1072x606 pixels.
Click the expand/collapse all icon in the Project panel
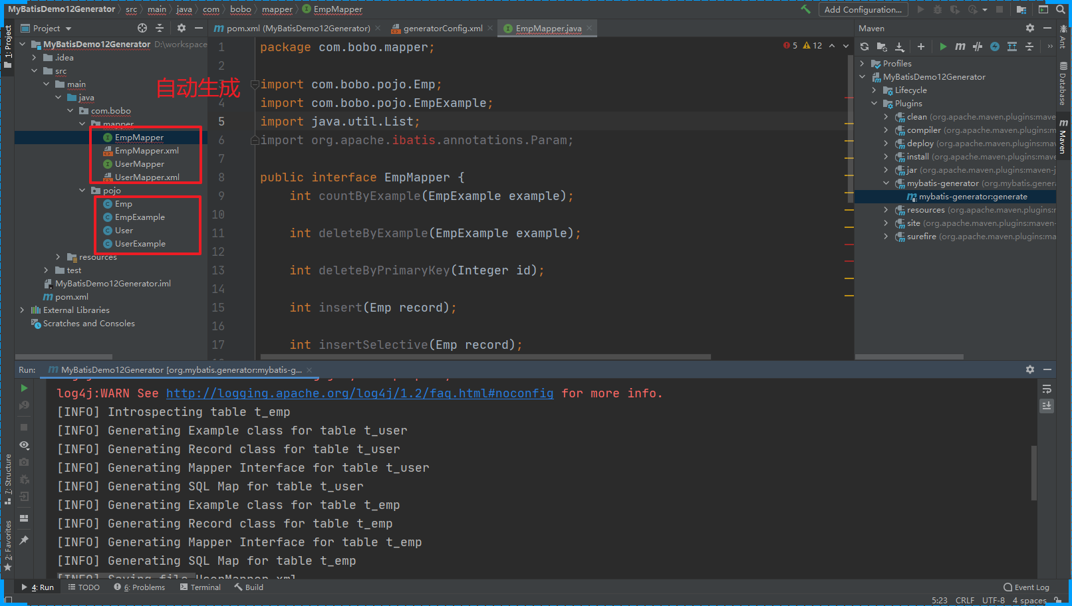tap(160, 28)
